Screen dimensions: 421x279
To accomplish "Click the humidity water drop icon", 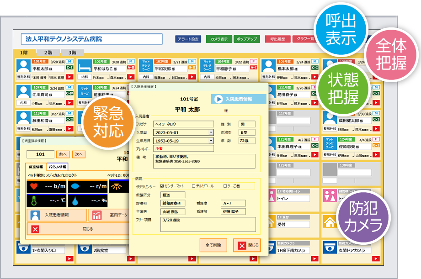I will [74, 200].
